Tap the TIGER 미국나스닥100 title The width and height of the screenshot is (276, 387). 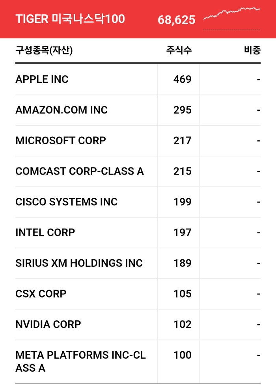[70, 19]
